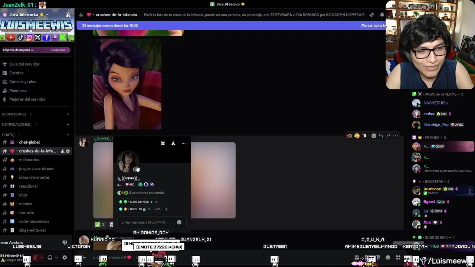This screenshot has height=267, width=475.
Task: Add a channel to NOTIFICACIONES category
Action: [68, 125]
